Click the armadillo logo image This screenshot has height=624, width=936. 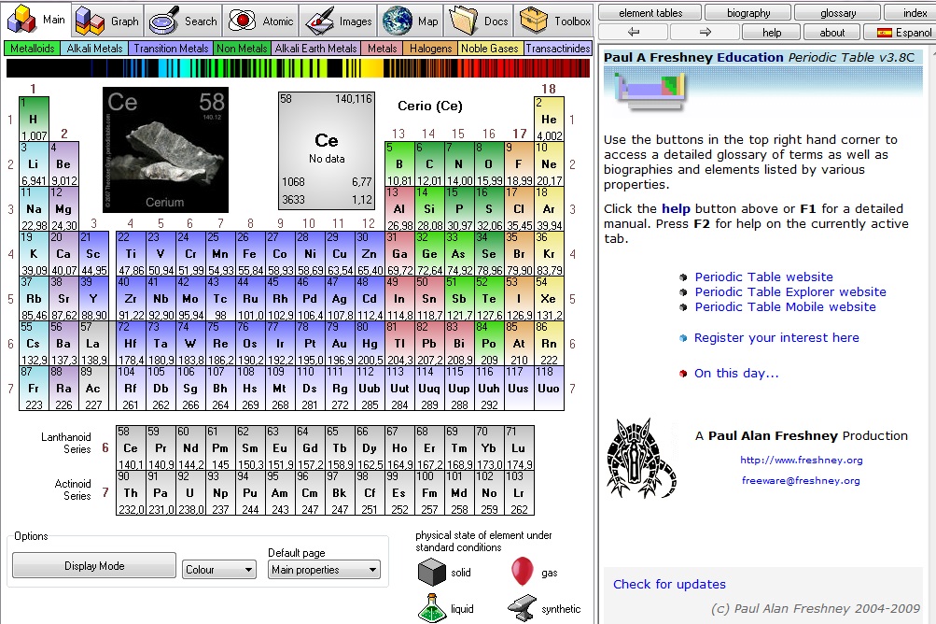tap(640, 458)
